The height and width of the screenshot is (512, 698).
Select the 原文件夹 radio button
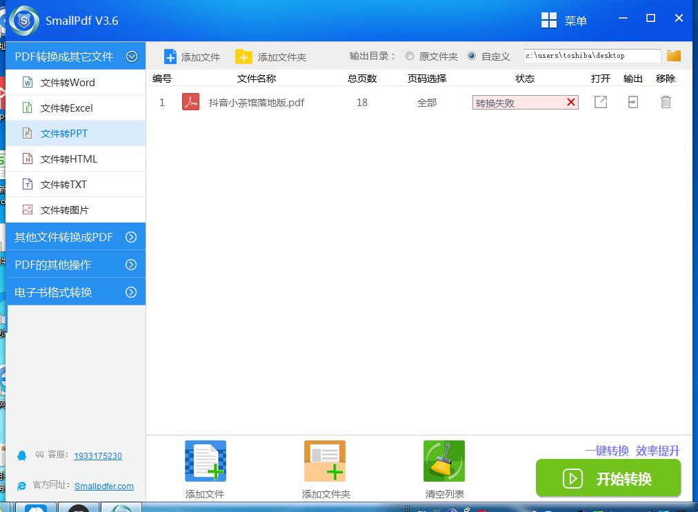pyautogui.click(x=410, y=56)
